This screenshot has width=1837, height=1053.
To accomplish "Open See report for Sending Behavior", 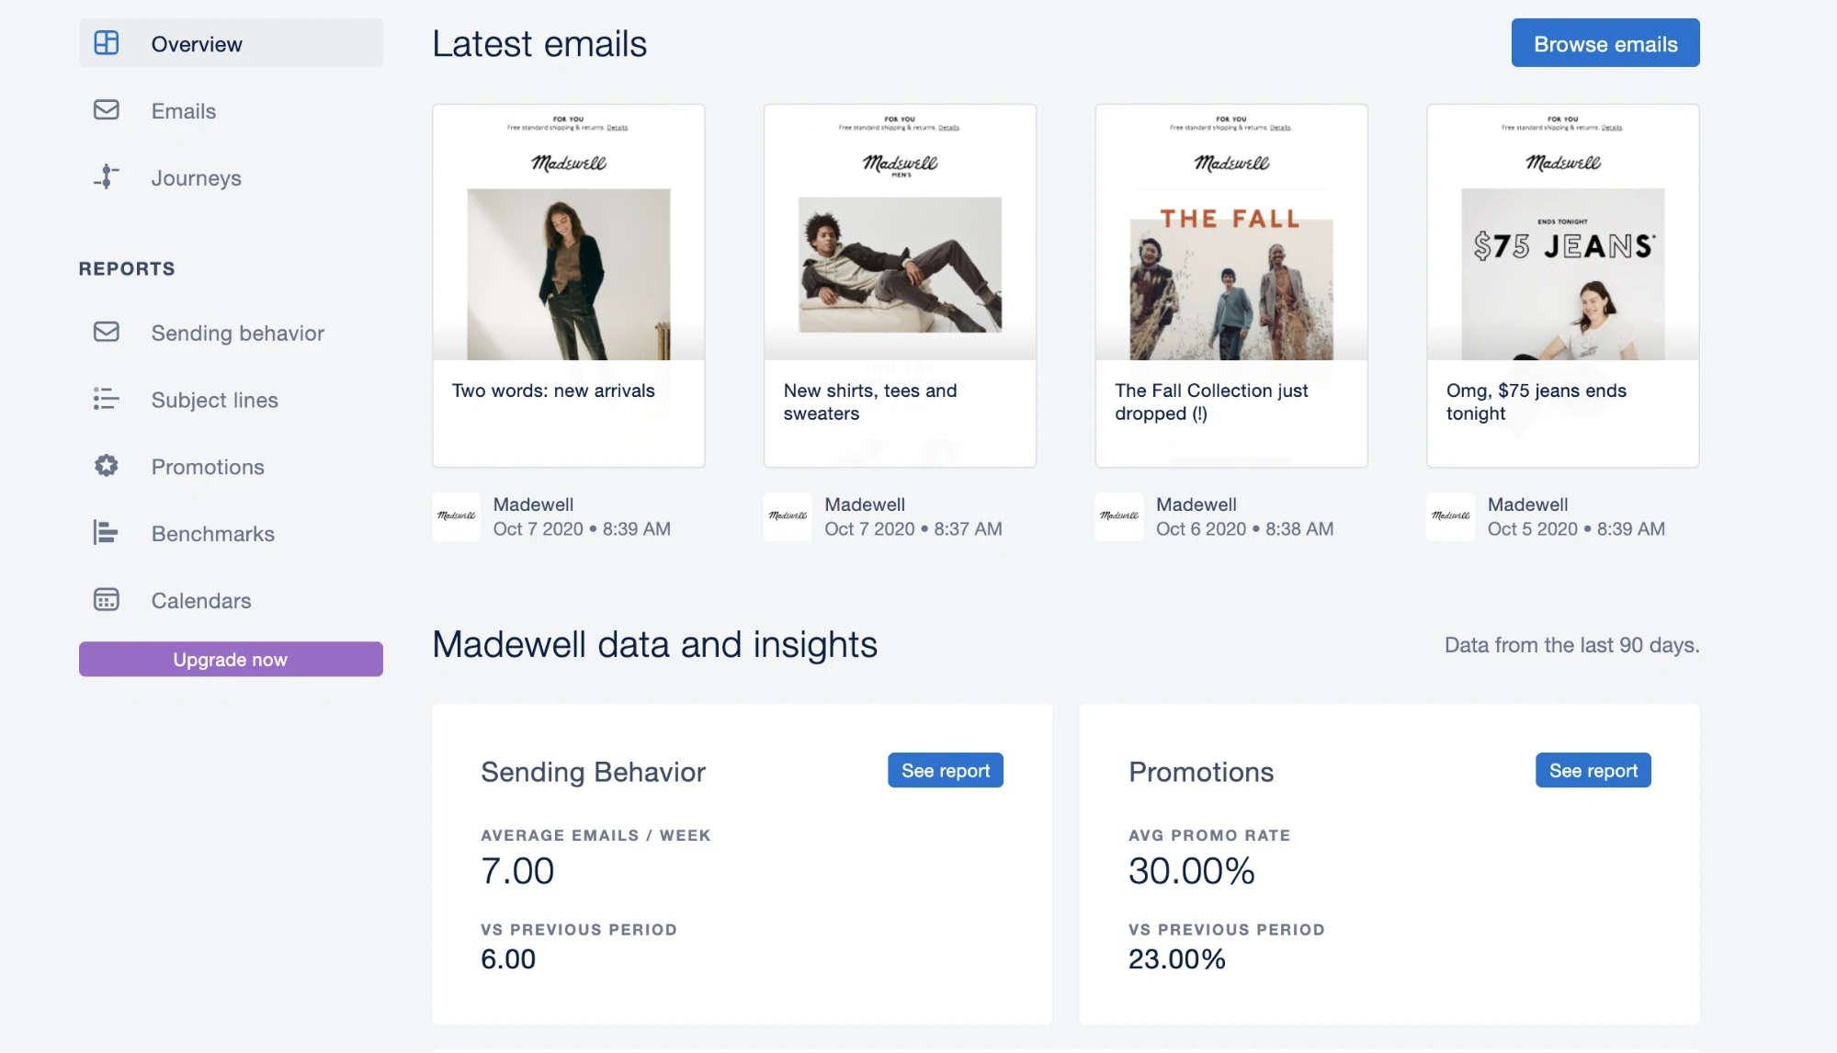I will [945, 771].
